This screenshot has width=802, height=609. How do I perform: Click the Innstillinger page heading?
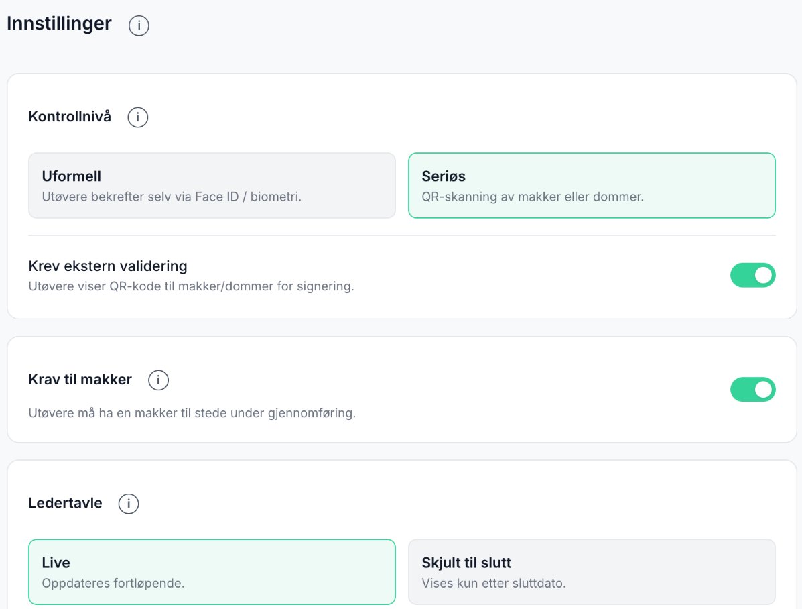pyautogui.click(x=59, y=23)
